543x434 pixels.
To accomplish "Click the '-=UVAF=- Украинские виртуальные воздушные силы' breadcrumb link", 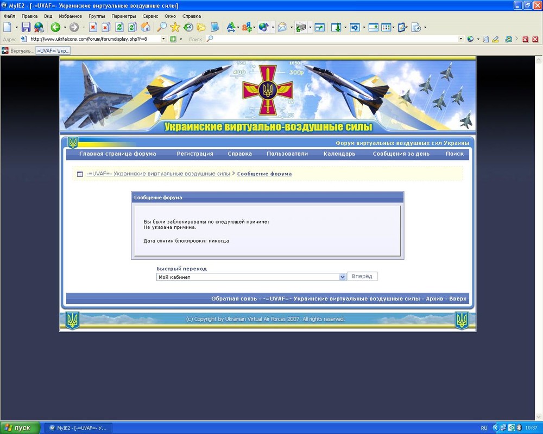I will click(x=158, y=174).
